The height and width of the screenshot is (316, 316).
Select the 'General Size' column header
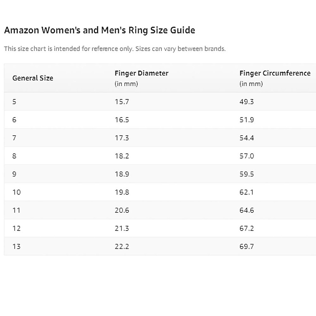click(33, 78)
